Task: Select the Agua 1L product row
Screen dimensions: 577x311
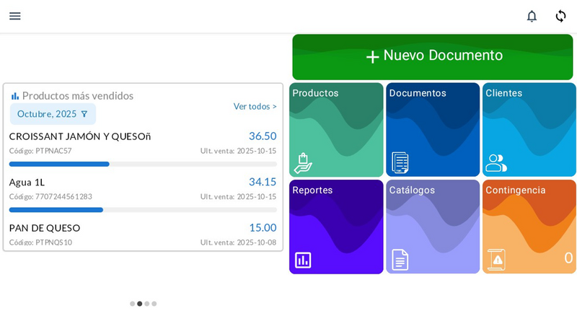Action: pos(142,188)
